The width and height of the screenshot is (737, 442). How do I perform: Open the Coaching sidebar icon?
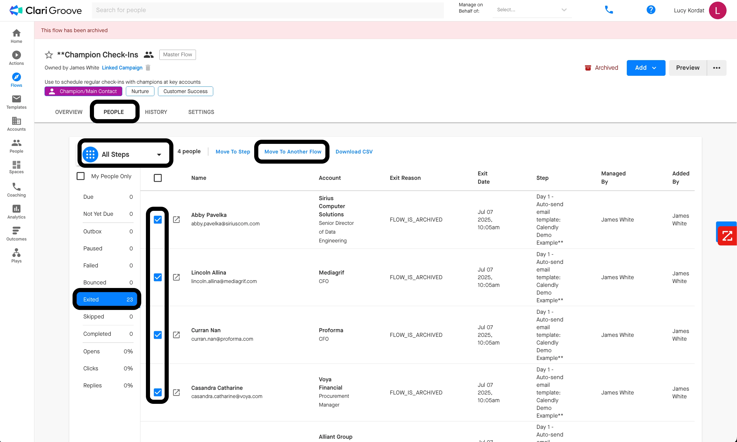[x=16, y=190]
